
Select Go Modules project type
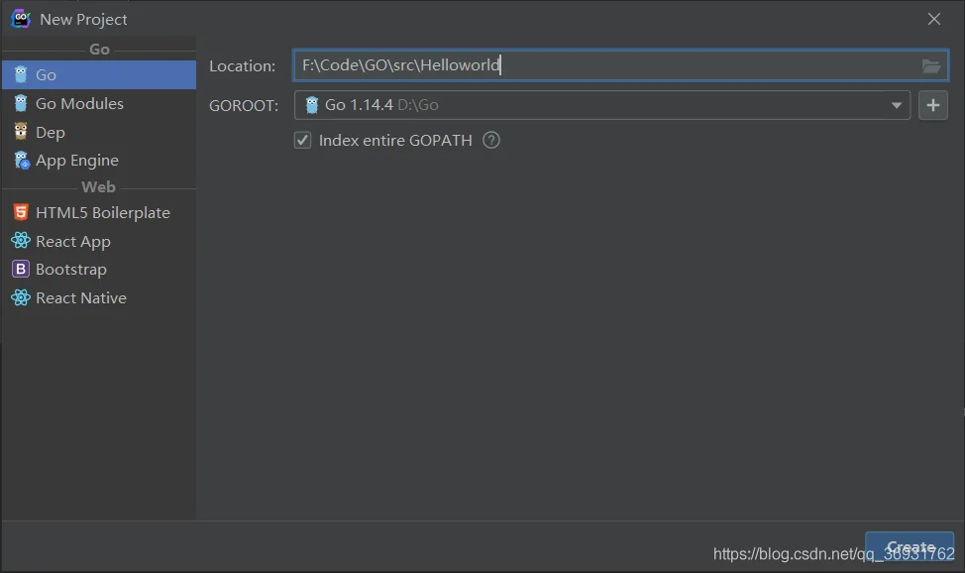(98, 103)
